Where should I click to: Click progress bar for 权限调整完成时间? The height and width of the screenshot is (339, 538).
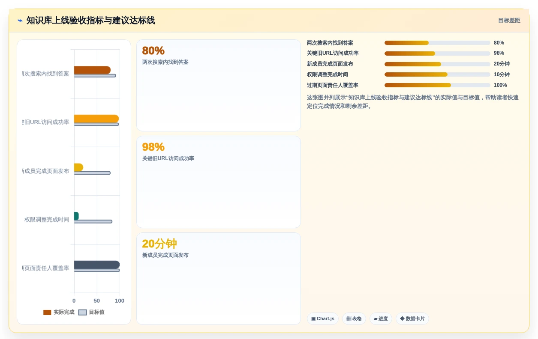pos(437,74)
